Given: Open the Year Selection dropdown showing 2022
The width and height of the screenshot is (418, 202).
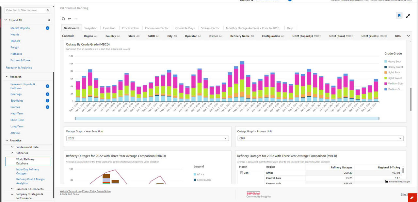Looking at the screenshot, I should point(147,138).
